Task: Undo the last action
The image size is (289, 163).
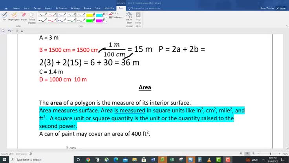Action: 9,31
